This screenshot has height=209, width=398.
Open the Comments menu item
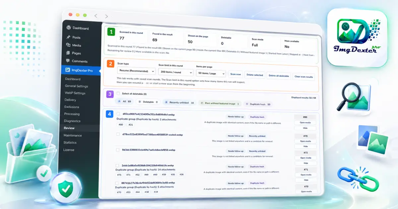[80, 61]
